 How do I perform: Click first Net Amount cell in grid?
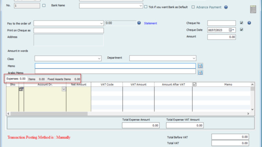79,89
